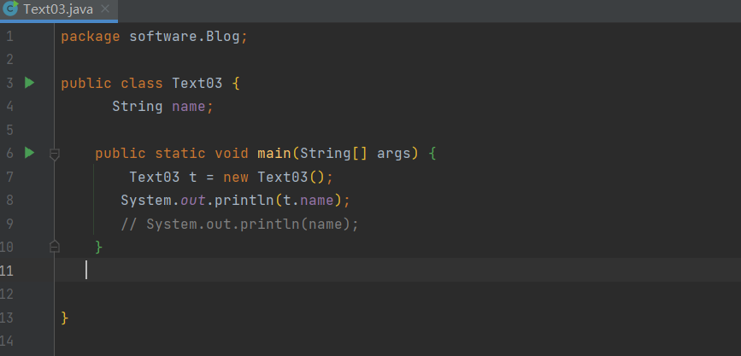Image resolution: width=741 pixels, height=356 pixels.
Task: Run class Text03 from line 3 gutter arrow
Action: pyautogui.click(x=29, y=83)
